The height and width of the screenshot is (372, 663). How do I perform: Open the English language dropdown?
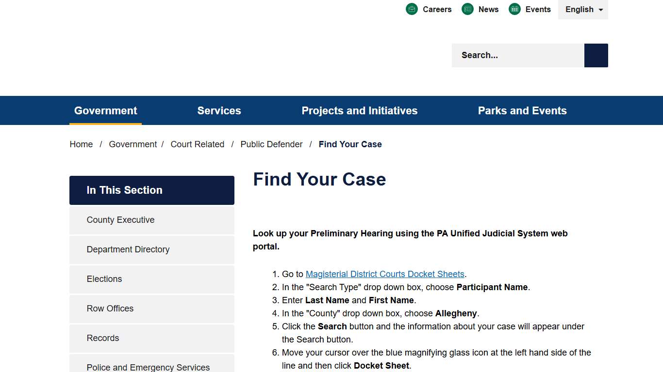click(x=583, y=9)
